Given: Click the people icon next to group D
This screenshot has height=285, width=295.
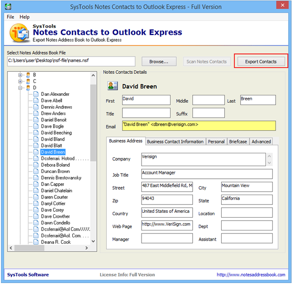Looking at the screenshot, I should click(28, 88).
